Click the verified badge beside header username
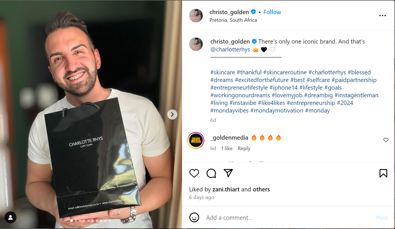 [x=253, y=12]
